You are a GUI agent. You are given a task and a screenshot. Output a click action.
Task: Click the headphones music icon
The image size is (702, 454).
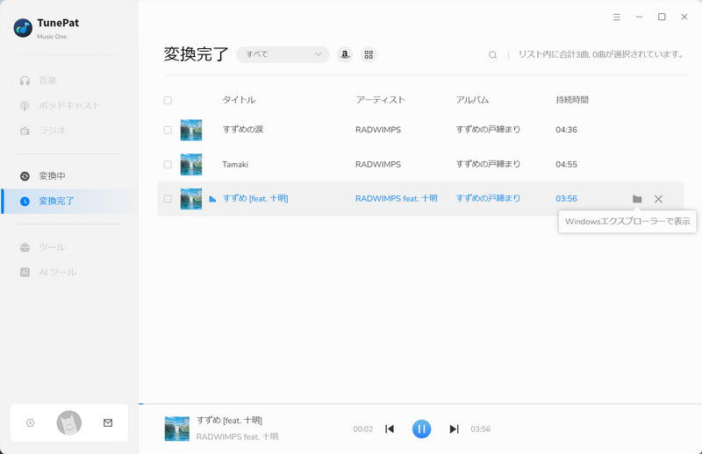tap(25, 81)
